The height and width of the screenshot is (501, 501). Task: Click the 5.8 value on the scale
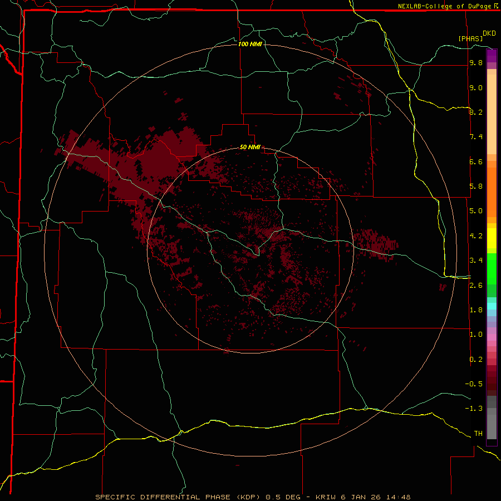pos(476,186)
